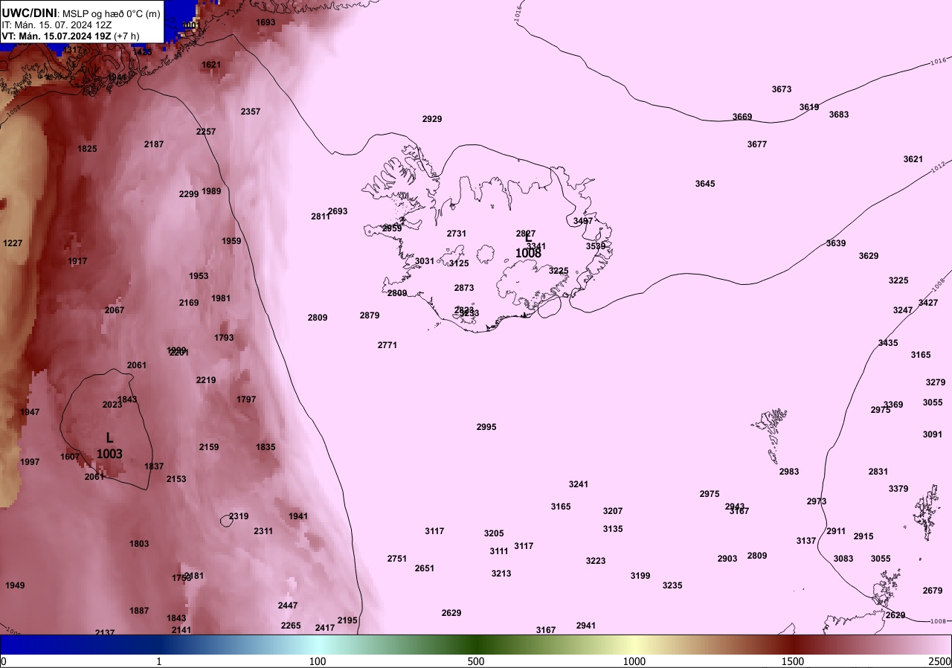Click the UWC/DINI map title text
This screenshot has width=952, height=668.
(29, 13)
